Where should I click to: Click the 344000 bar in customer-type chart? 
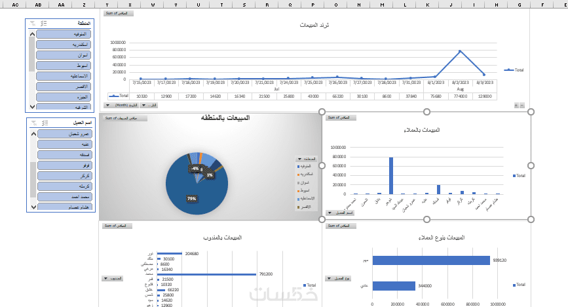pos(394,286)
